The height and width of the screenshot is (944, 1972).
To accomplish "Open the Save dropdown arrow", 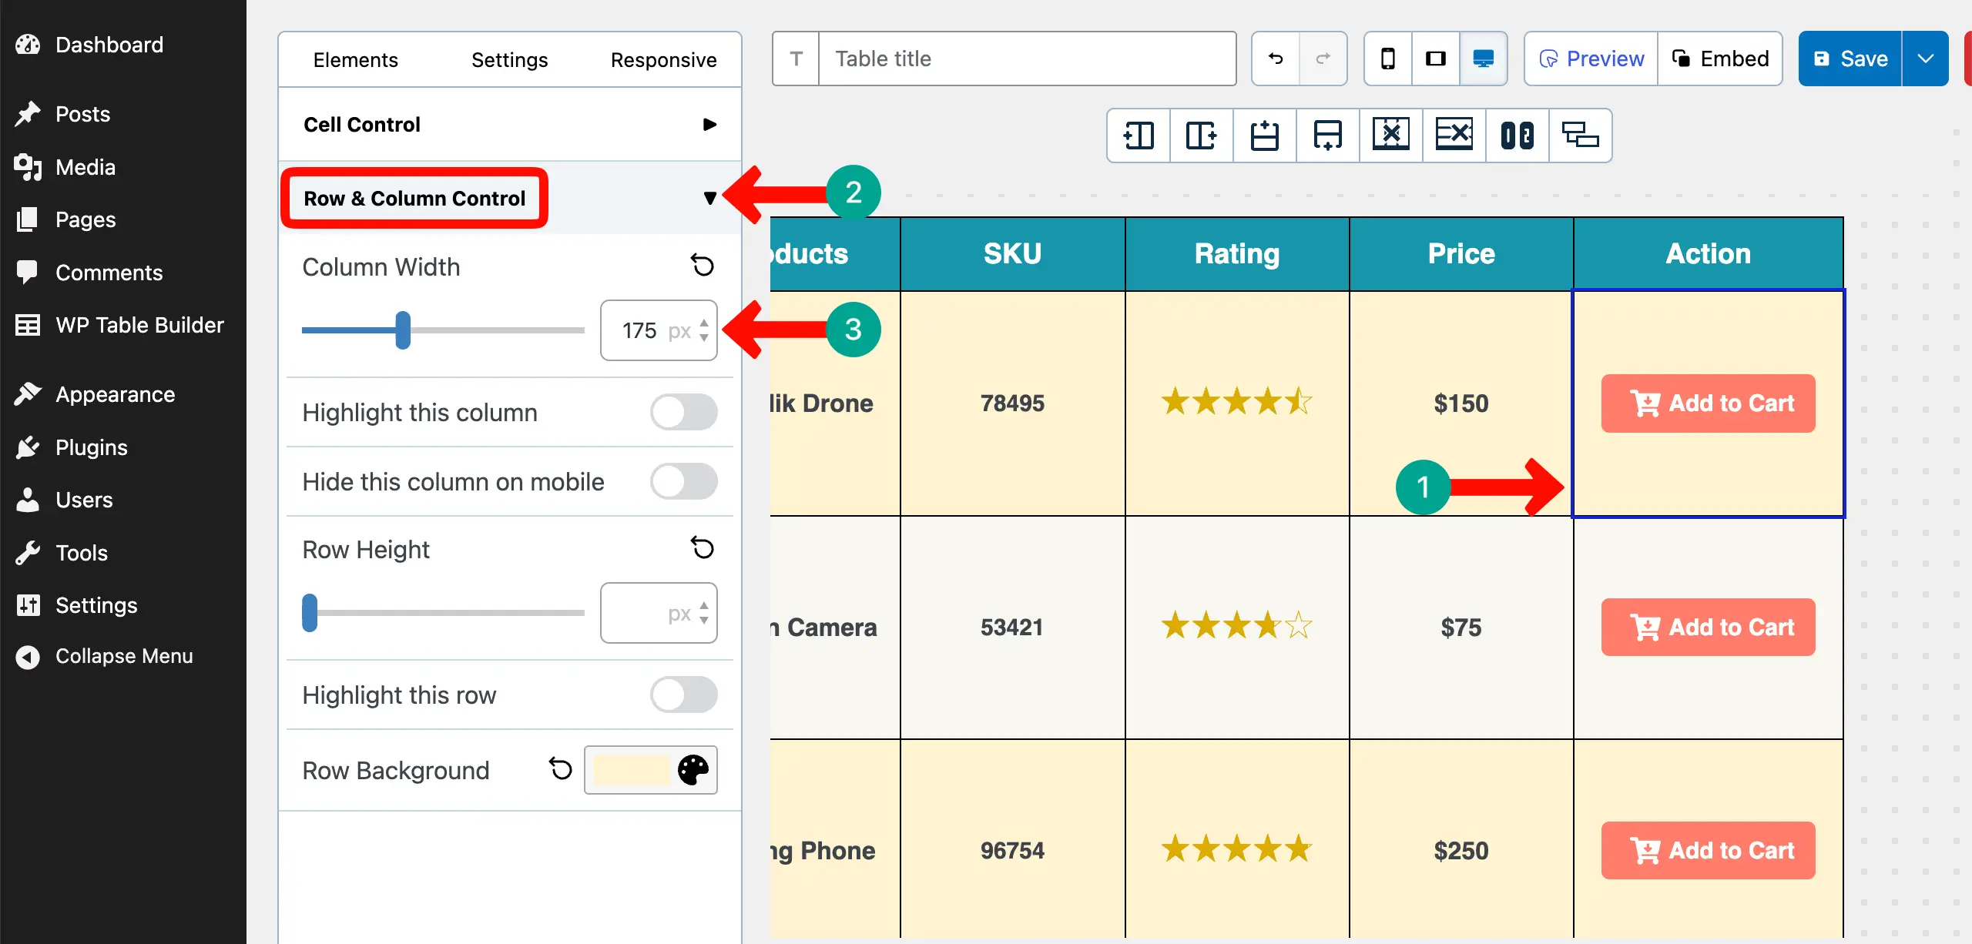I will point(1925,58).
